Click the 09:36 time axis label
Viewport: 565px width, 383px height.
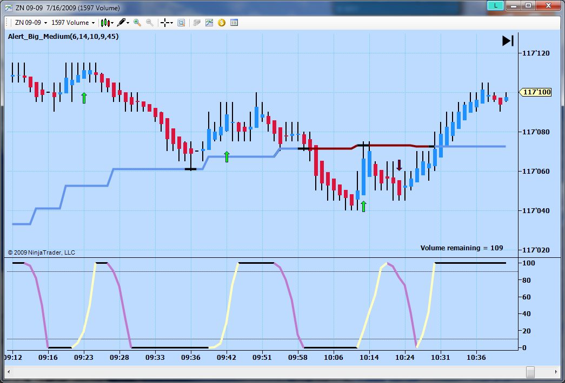click(191, 358)
